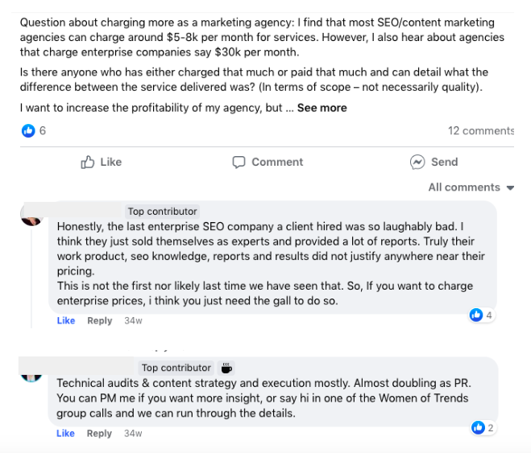Open second commenter's profile picture
Screen dimensions: 531x453
32,375
